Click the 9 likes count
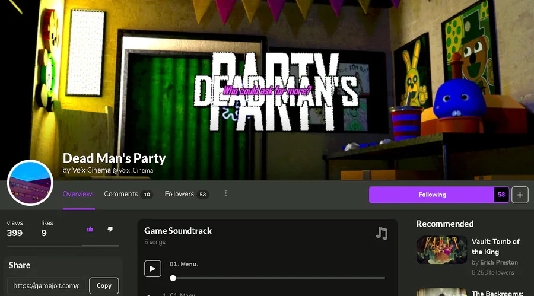 (43, 233)
